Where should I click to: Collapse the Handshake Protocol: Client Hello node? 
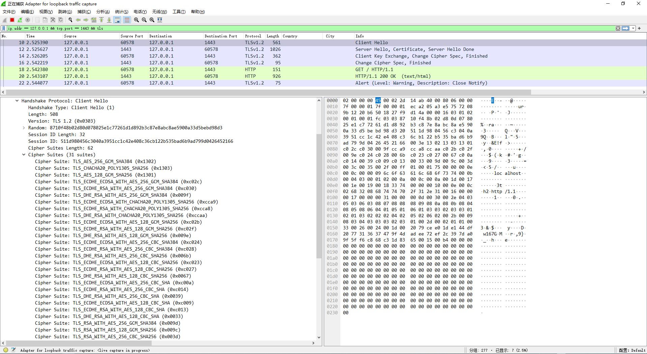(x=17, y=101)
